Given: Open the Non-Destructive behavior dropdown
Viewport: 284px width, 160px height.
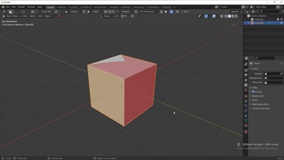Looking at the screenshot, I should point(149,12).
